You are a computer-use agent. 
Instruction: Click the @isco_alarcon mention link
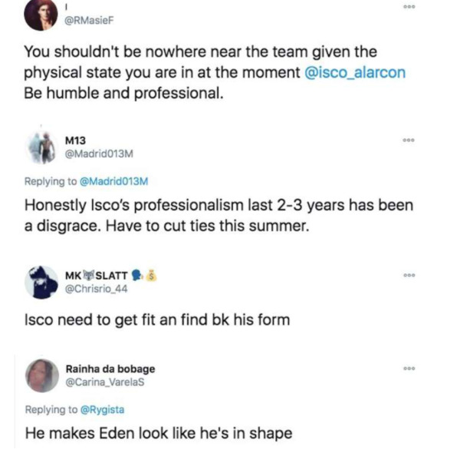coord(356,73)
